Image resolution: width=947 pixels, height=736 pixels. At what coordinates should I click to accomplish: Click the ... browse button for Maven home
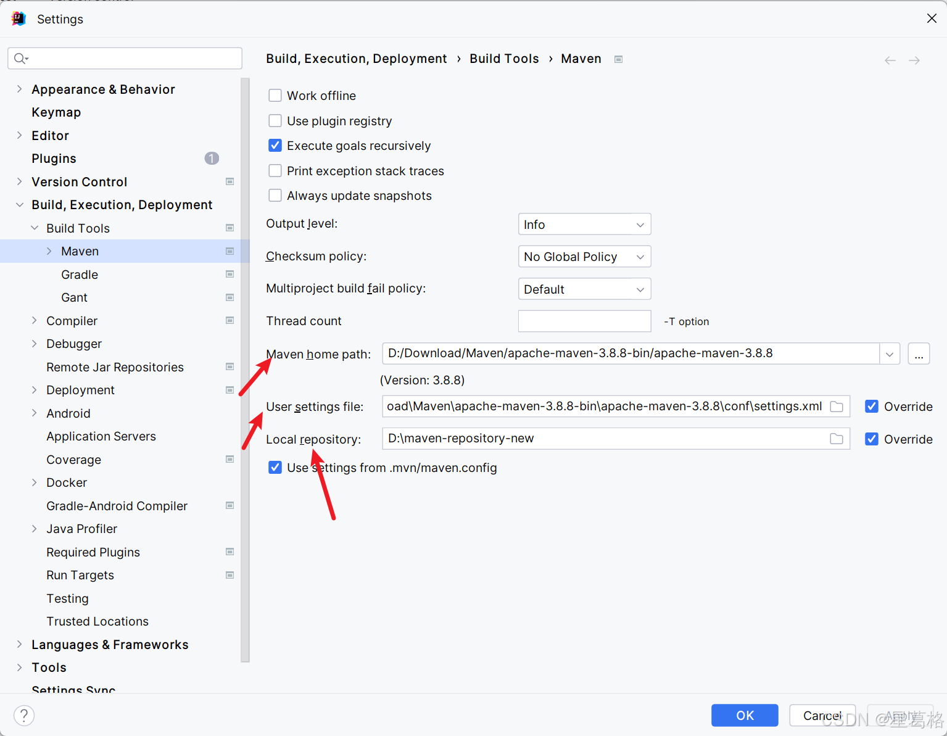click(919, 354)
